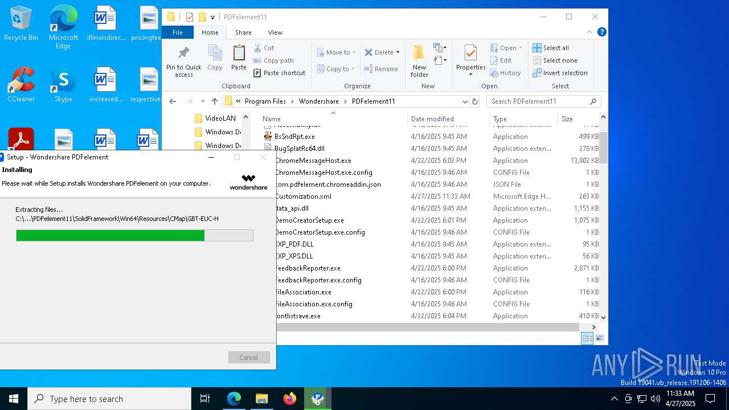Open File Explorer taskbar icon
Image resolution: width=729 pixels, height=410 pixels.
pyautogui.click(x=261, y=399)
